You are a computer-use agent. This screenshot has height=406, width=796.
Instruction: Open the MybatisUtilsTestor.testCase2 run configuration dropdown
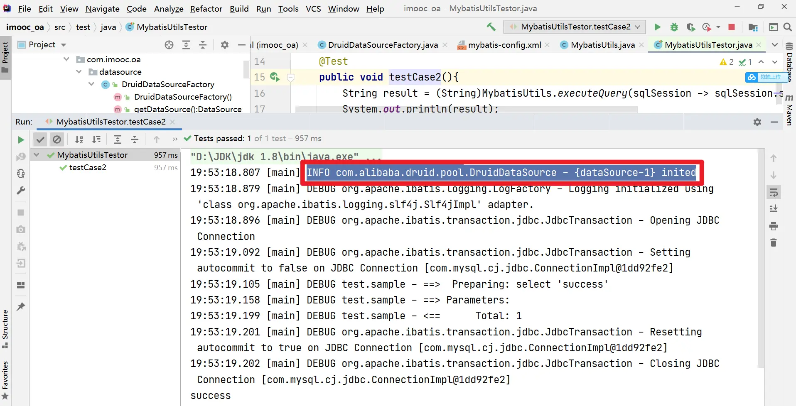pyautogui.click(x=575, y=27)
